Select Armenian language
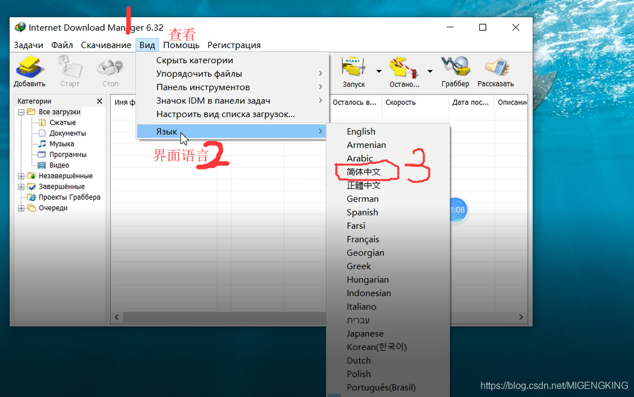Viewport: 634px width, 397px height. tap(366, 145)
